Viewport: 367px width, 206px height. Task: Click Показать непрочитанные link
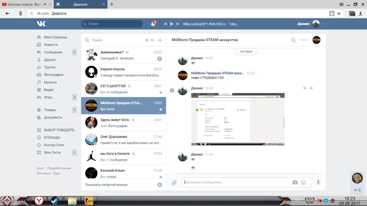(106, 185)
